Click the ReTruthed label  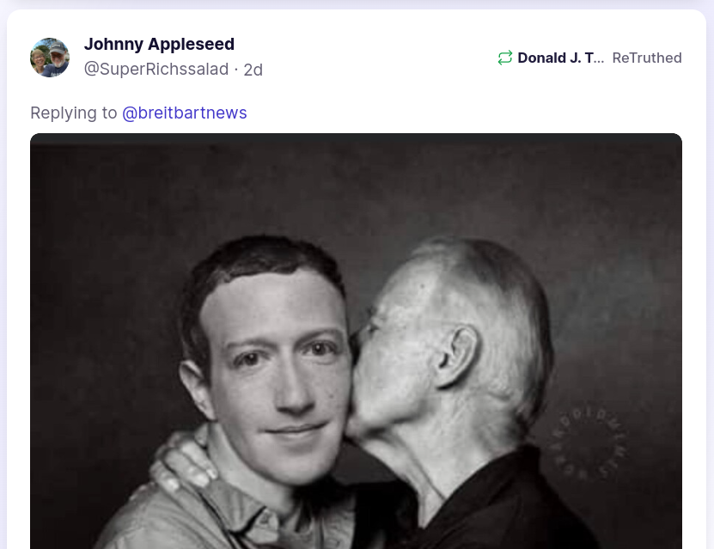(647, 58)
